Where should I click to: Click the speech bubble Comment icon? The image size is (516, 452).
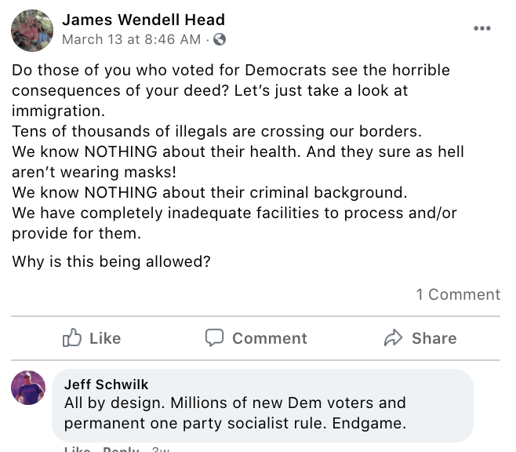(x=214, y=338)
